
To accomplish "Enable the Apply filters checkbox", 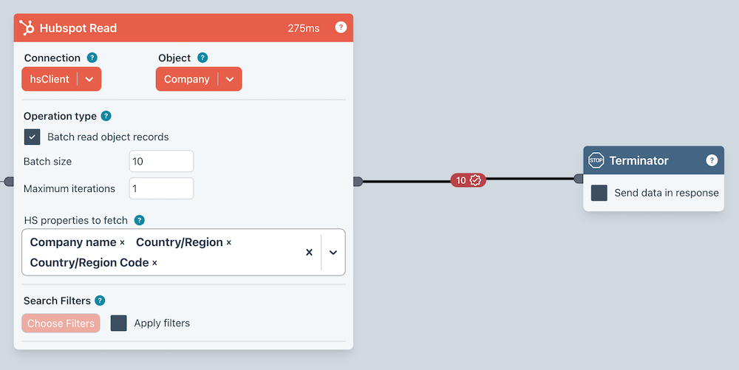I will (119, 323).
